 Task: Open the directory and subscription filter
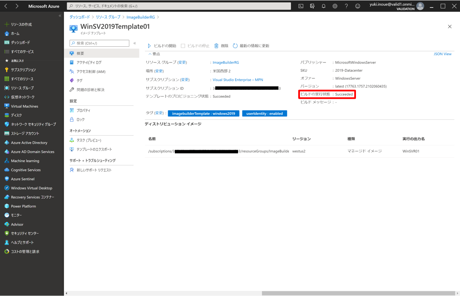312,6
